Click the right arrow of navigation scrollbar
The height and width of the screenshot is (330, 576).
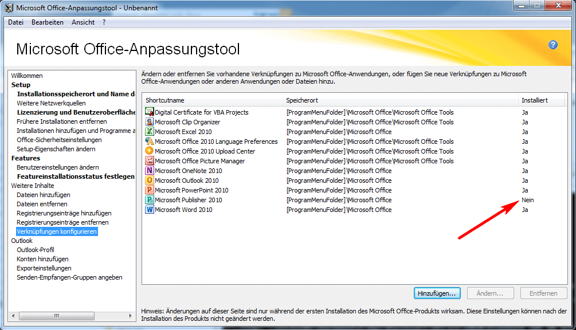131,316
